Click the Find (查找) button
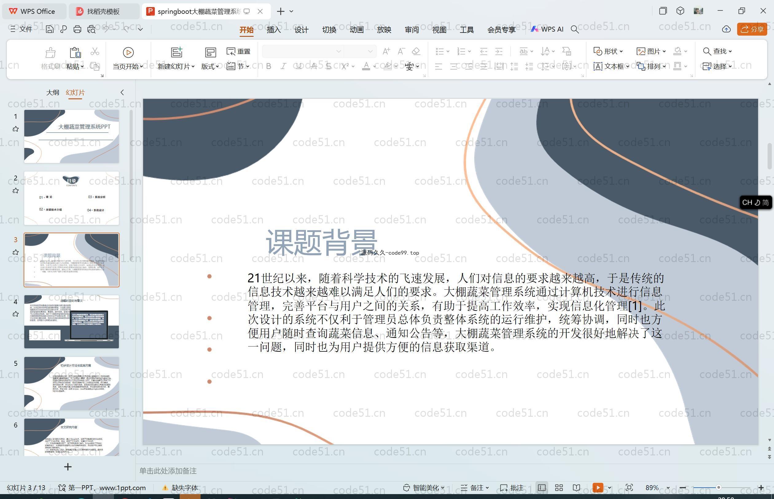774x499 pixels. [x=717, y=51]
